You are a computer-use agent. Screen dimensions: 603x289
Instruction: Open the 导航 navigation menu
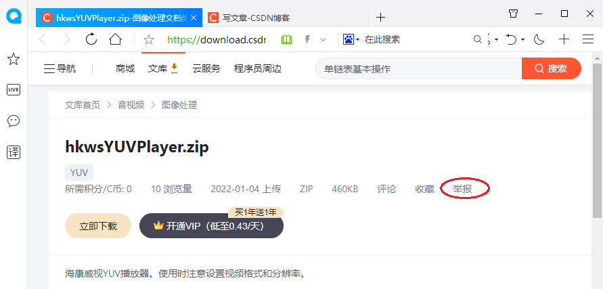click(x=60, y=69)
